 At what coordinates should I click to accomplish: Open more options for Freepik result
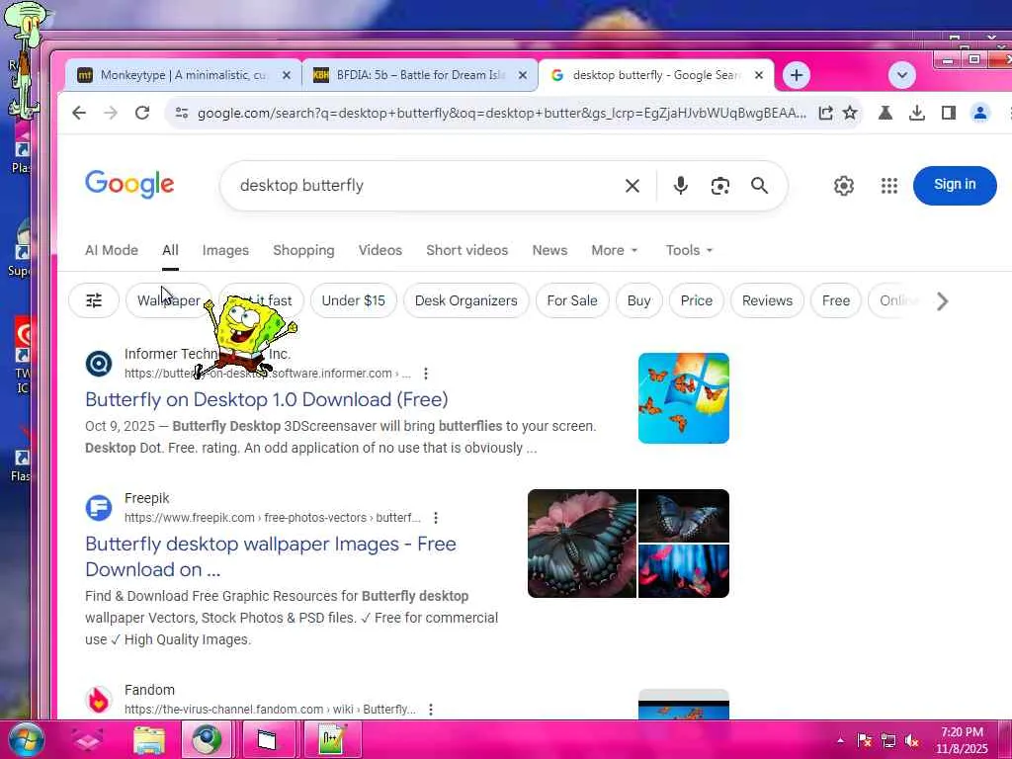(436, 518)
